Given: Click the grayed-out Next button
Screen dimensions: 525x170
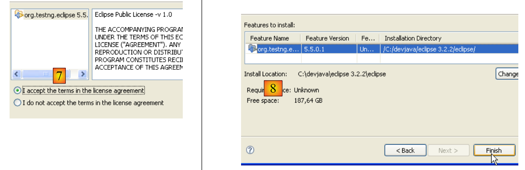Looking at the screenshot, I should (448, 150).
